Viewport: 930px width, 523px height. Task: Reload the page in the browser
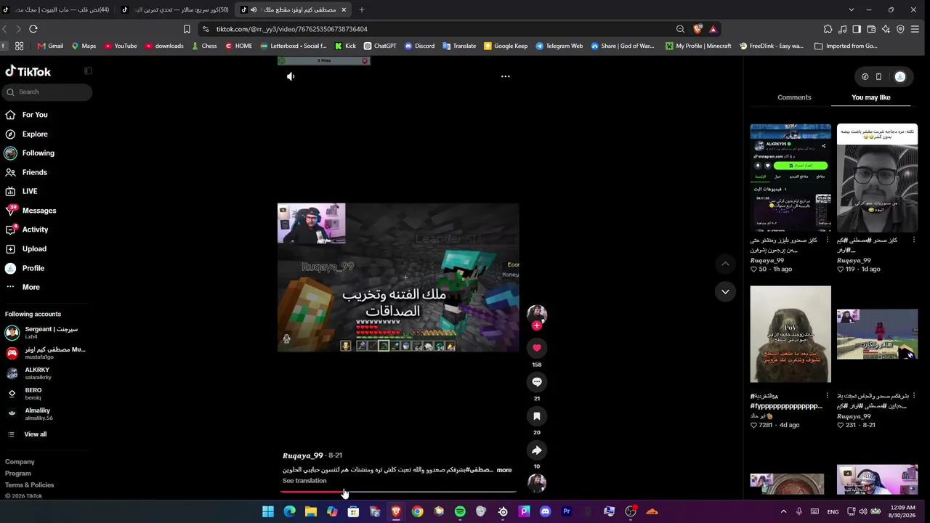point(33,29)
